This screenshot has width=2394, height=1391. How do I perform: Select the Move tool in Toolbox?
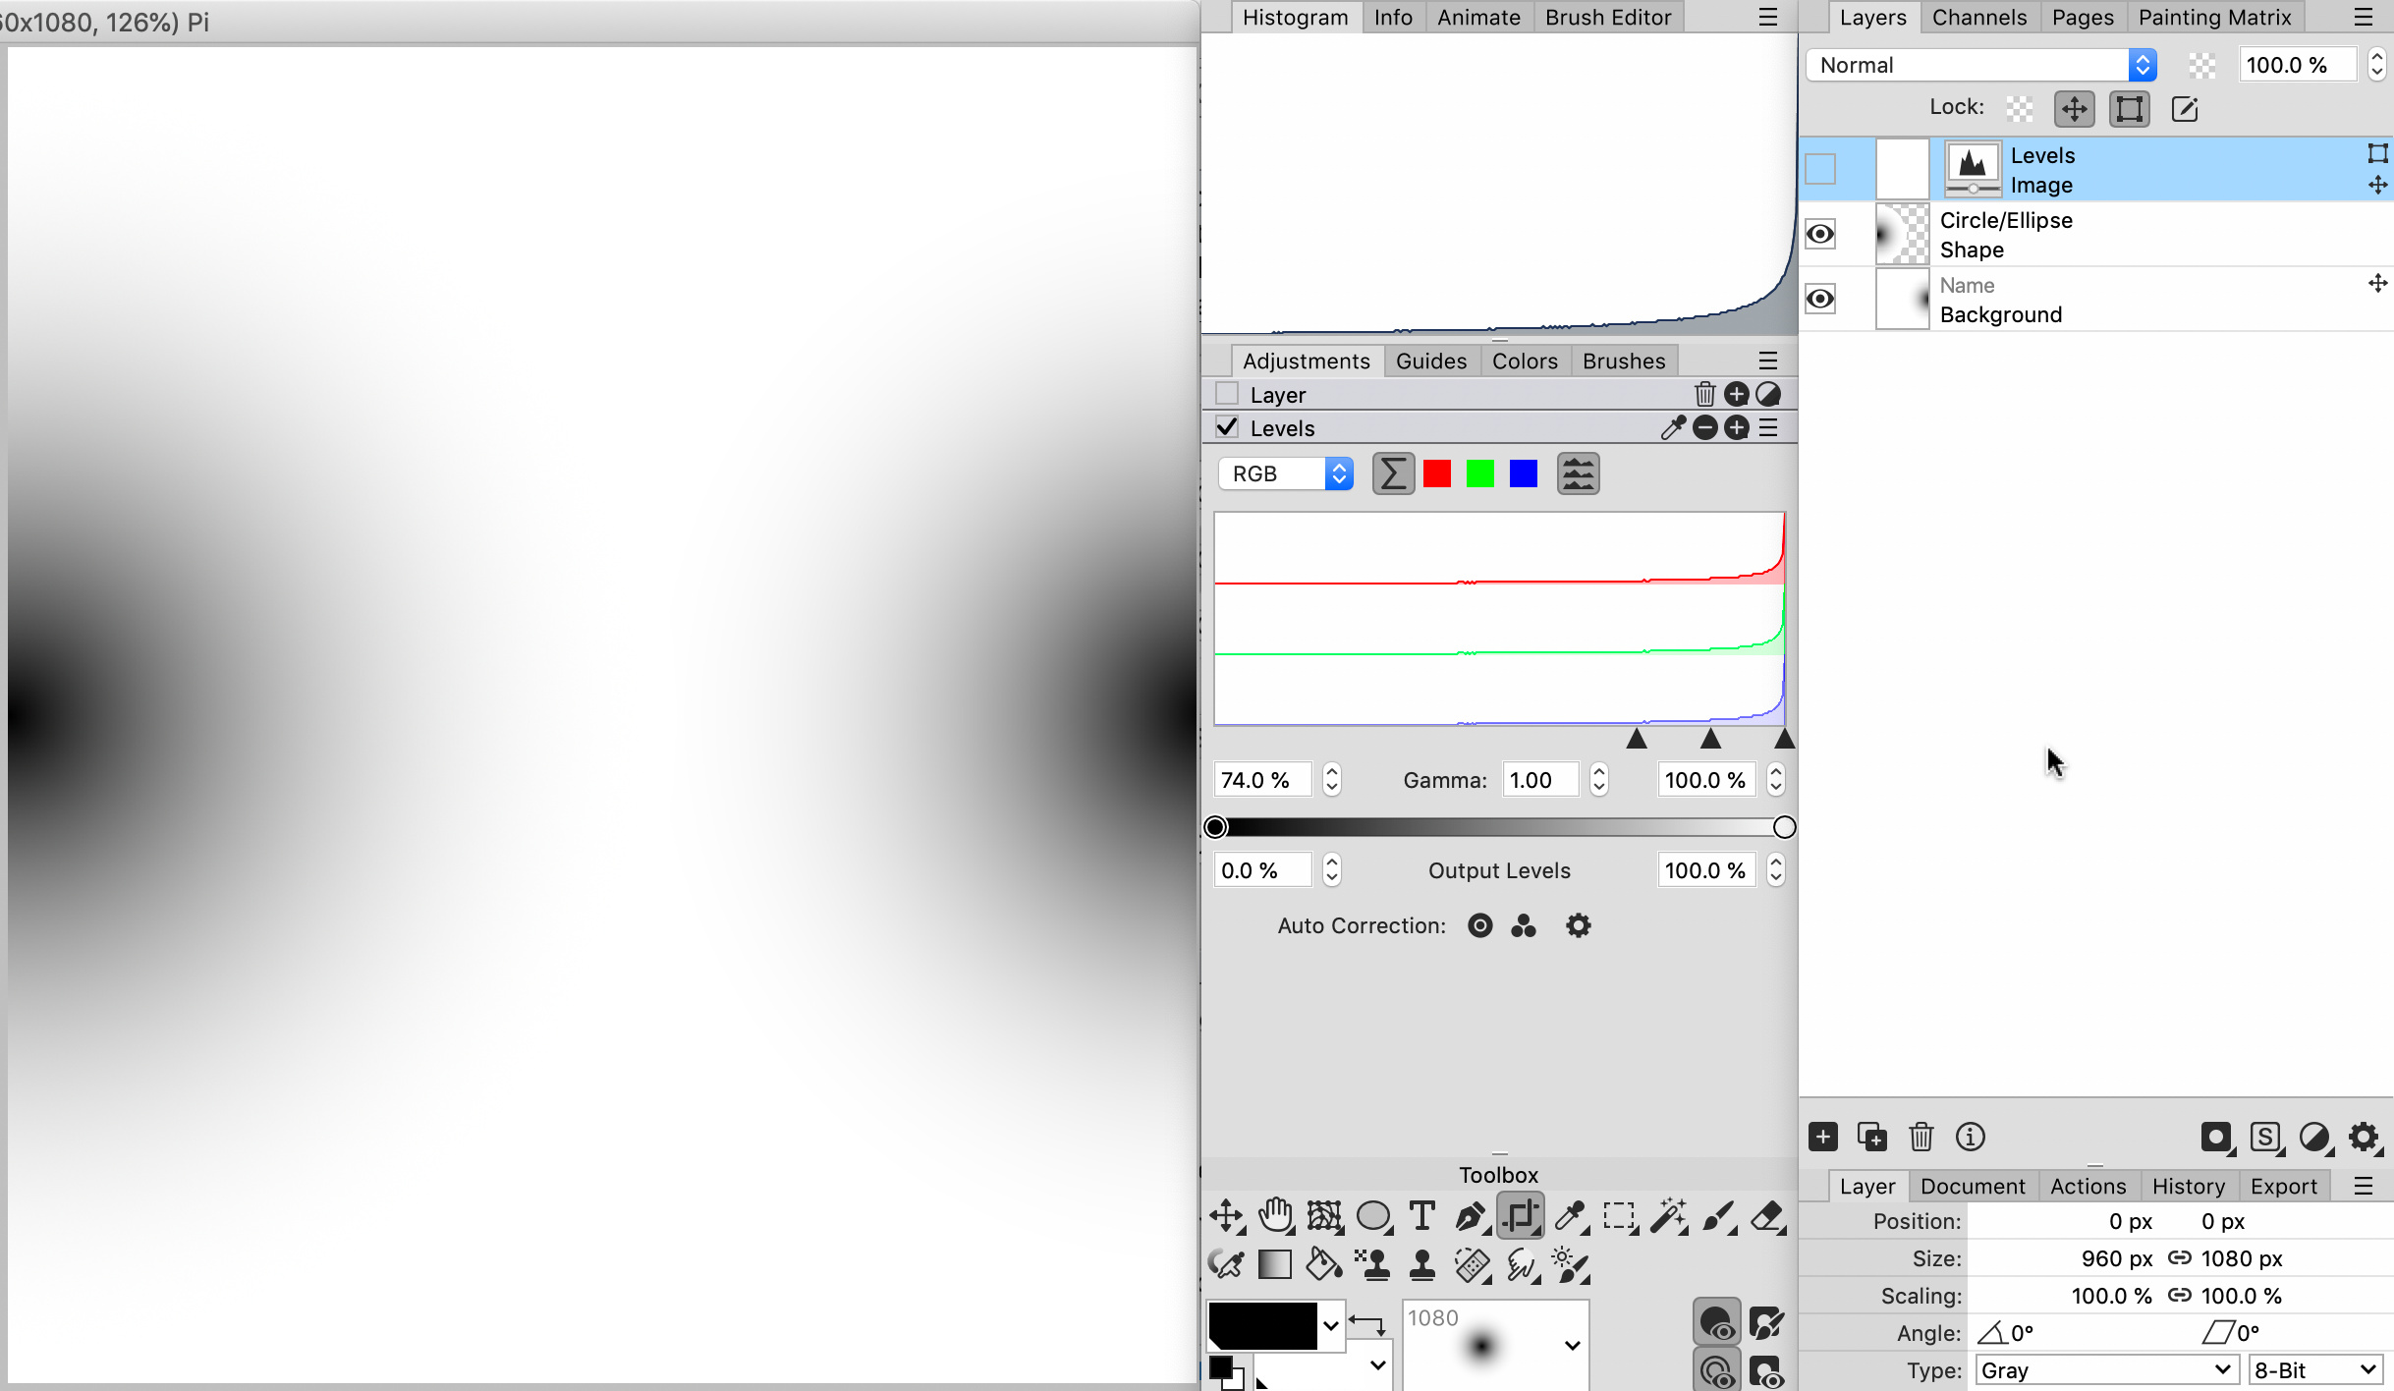(x=1227, y=1216)
